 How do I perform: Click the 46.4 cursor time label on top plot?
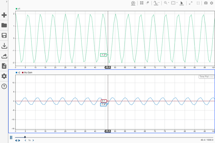(108, 67)
